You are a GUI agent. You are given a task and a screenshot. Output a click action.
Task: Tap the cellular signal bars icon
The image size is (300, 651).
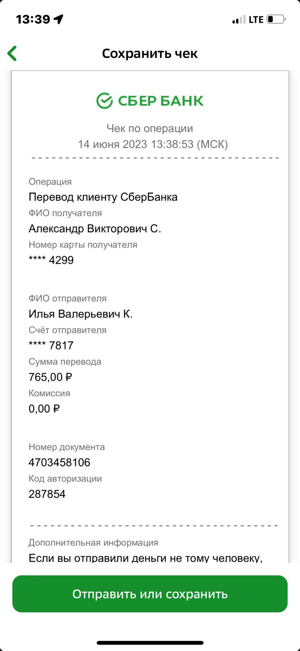pos(239,19)
